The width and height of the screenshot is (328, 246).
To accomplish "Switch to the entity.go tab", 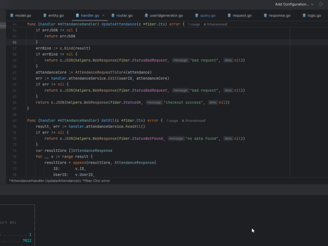I will pos(53,15).
